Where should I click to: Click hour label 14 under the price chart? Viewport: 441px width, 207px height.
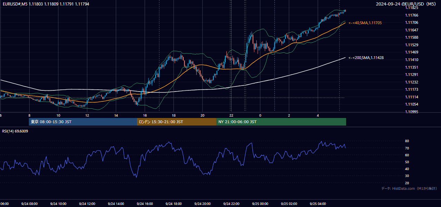point(116,116)
